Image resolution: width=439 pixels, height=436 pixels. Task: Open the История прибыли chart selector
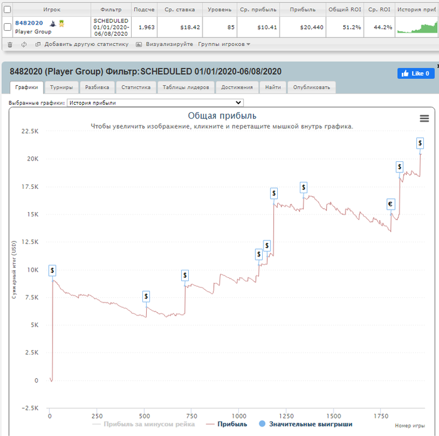(155, 103)
